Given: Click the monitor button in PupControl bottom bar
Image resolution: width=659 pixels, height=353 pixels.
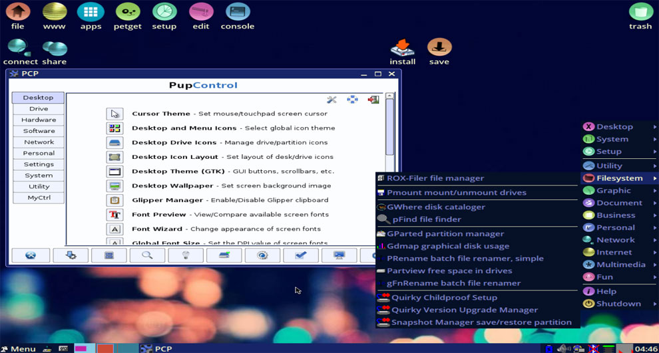Looking at the screenshot, I should (339, 255).
